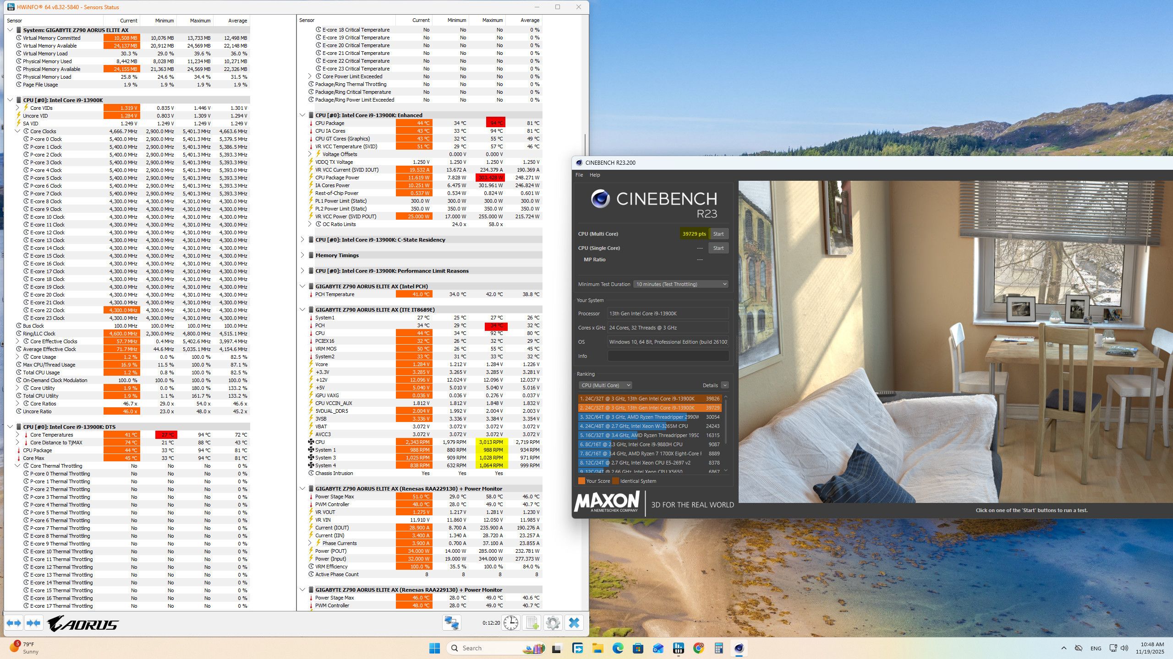Collapse the Core Clocks tree node
This screenshot has height=659, width=1173.
pos(18,131)
